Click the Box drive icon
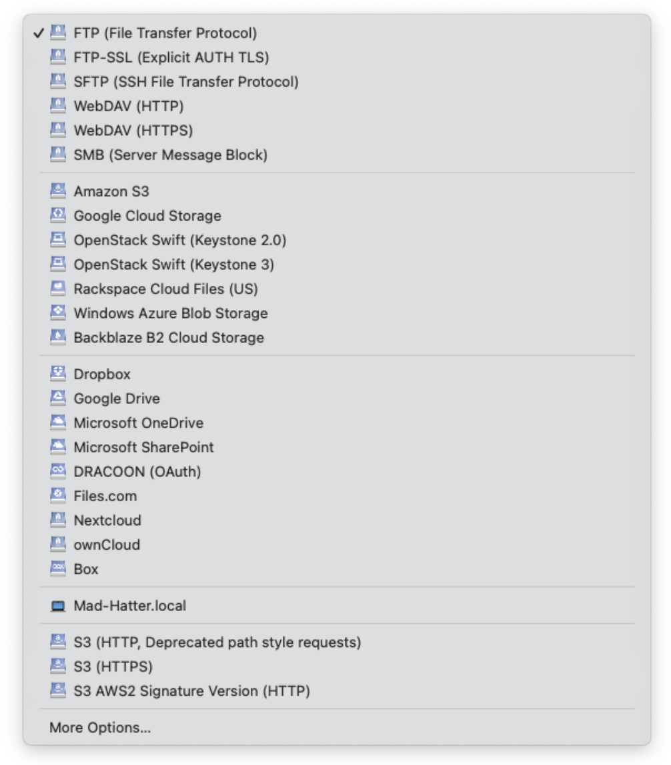 pos(58,569)
